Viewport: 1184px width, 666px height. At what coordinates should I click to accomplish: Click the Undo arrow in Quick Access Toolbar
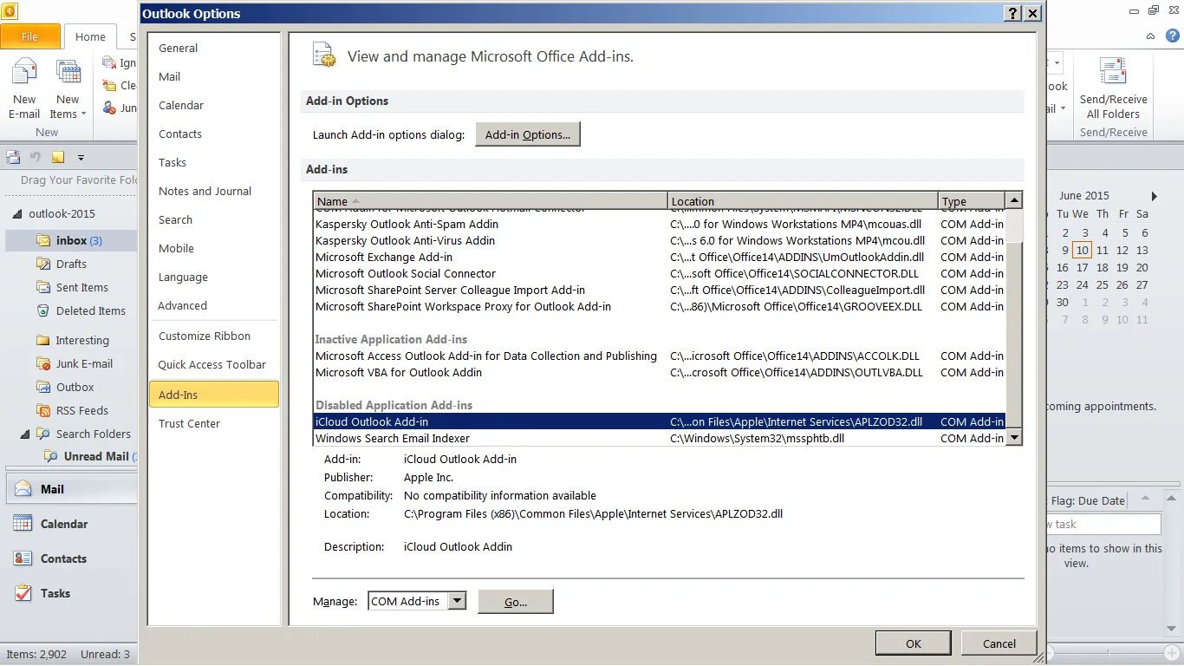point(36,157)
